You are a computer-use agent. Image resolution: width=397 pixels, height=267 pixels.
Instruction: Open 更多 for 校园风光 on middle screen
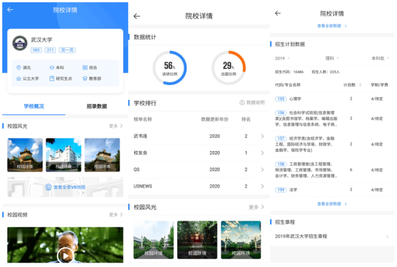click(x=256, y=207)
